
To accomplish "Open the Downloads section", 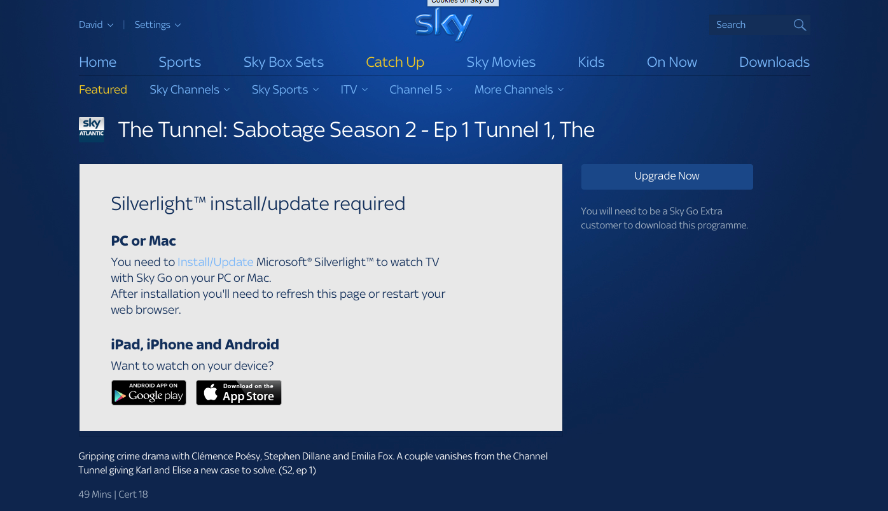I will click(774, 62).
